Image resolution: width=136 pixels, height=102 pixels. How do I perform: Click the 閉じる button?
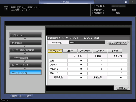point(122,88)
